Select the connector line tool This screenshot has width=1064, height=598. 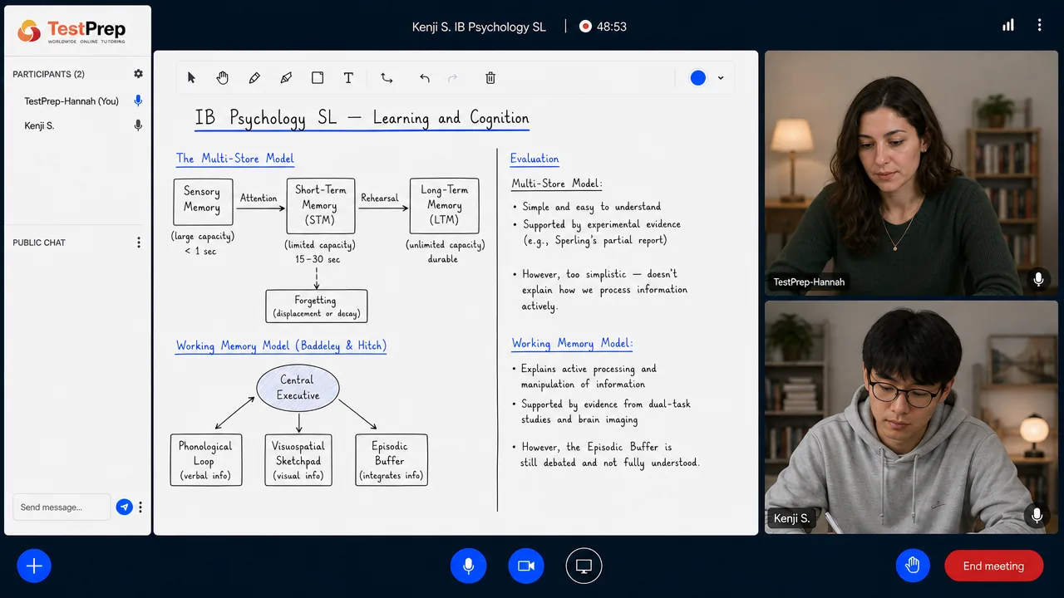pyautogui.click(x=387, y=78)
